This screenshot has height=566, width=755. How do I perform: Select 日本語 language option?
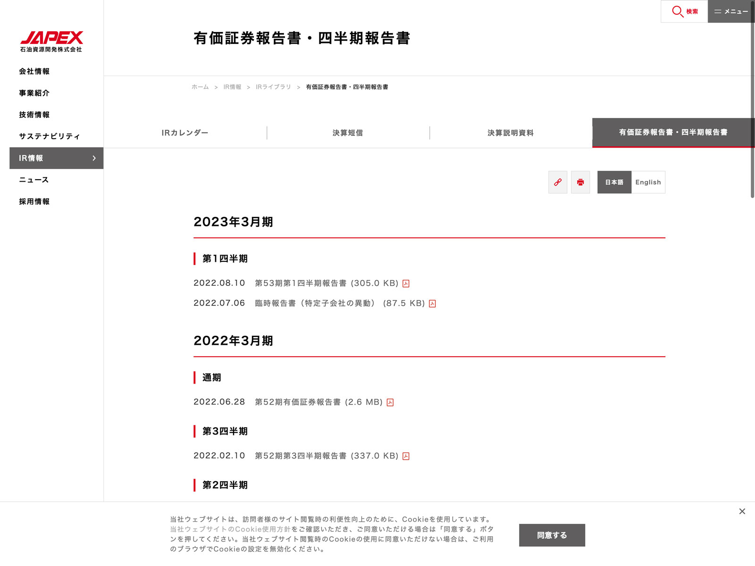tap(614, 182)
